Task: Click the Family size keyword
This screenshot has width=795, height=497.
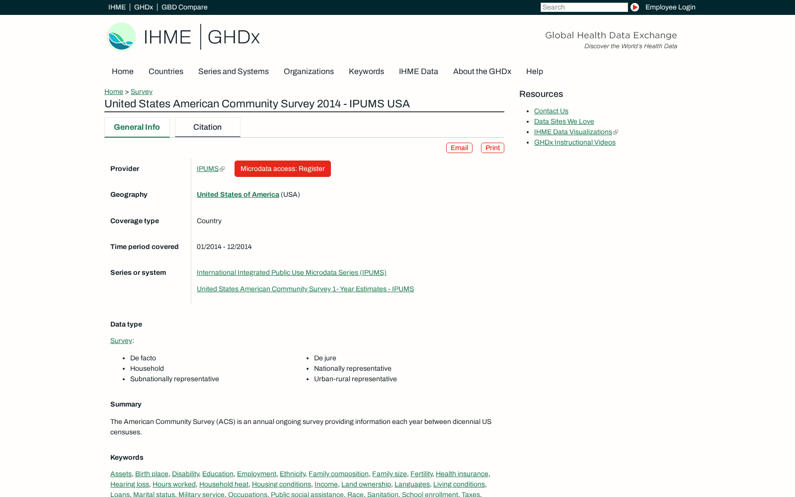Action: (x=390, y=474)
